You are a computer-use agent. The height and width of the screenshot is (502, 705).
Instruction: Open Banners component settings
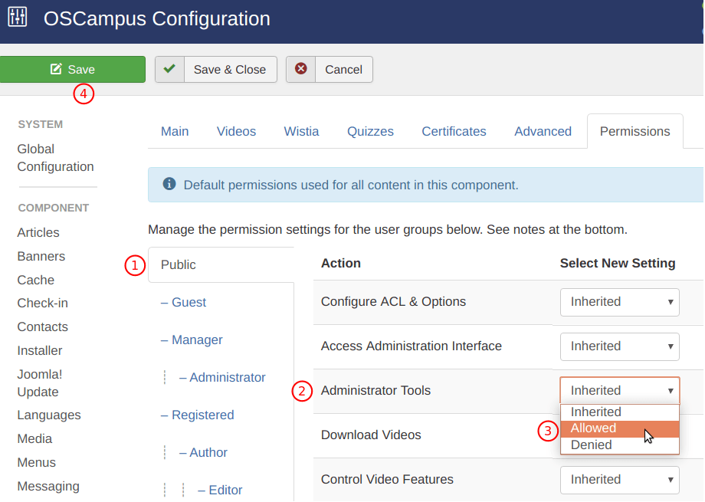click(x=41, y=257)
